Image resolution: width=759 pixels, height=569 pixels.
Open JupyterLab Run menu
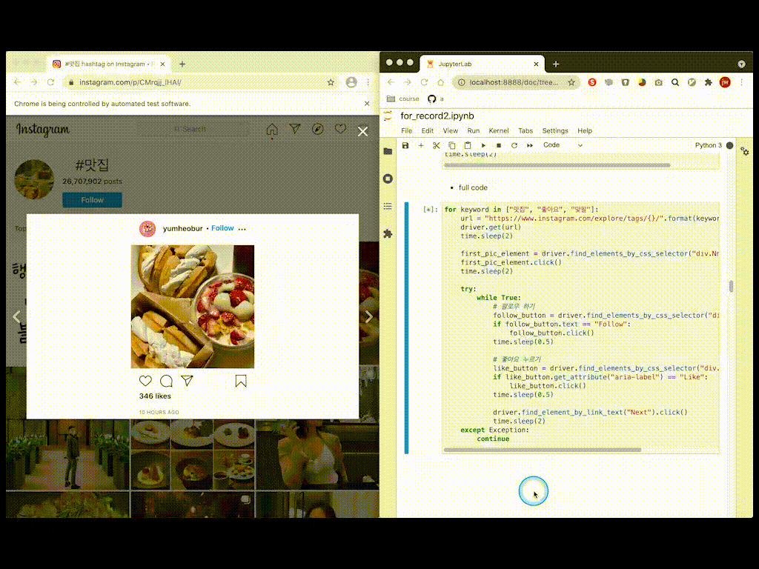click(x=474, y=130)
